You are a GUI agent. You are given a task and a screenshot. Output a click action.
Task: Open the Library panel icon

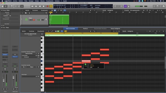(2, 6)
